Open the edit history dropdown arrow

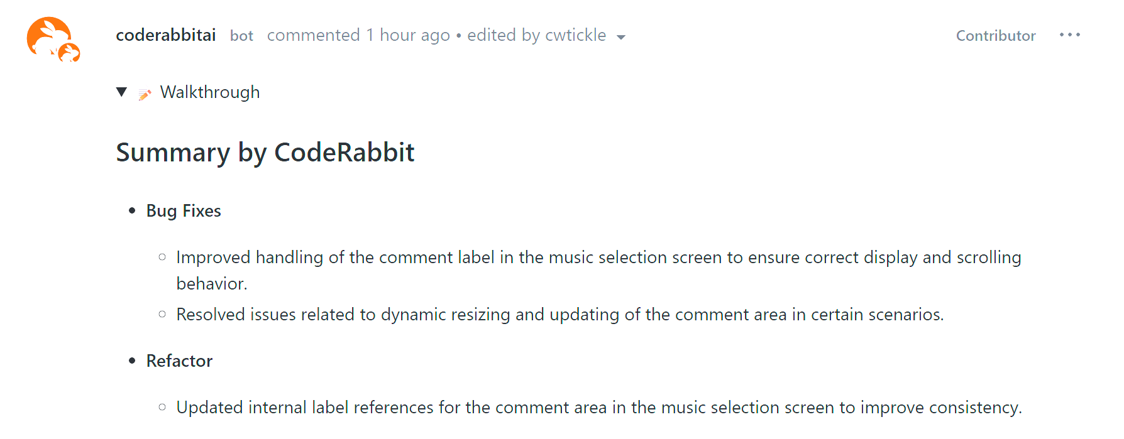621,37
